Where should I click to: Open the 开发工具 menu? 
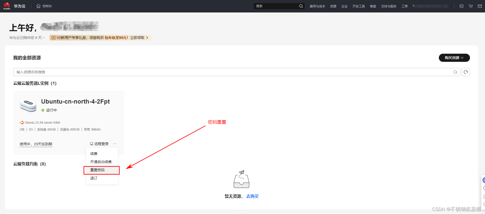pos(359,6)
